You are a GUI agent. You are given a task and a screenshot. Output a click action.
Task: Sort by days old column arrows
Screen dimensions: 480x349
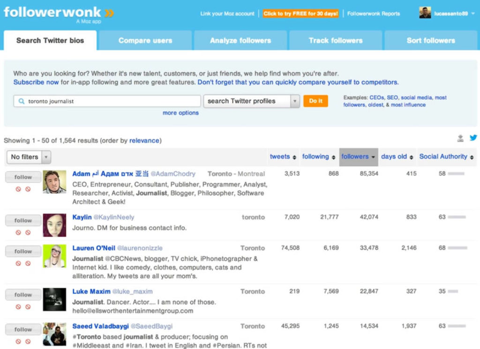(411, 157)
